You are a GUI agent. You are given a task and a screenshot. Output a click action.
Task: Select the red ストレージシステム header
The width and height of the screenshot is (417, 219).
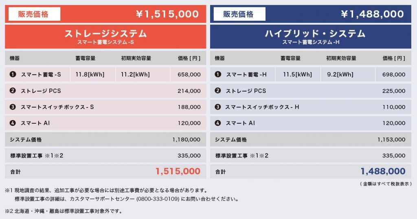pos(105,36)
